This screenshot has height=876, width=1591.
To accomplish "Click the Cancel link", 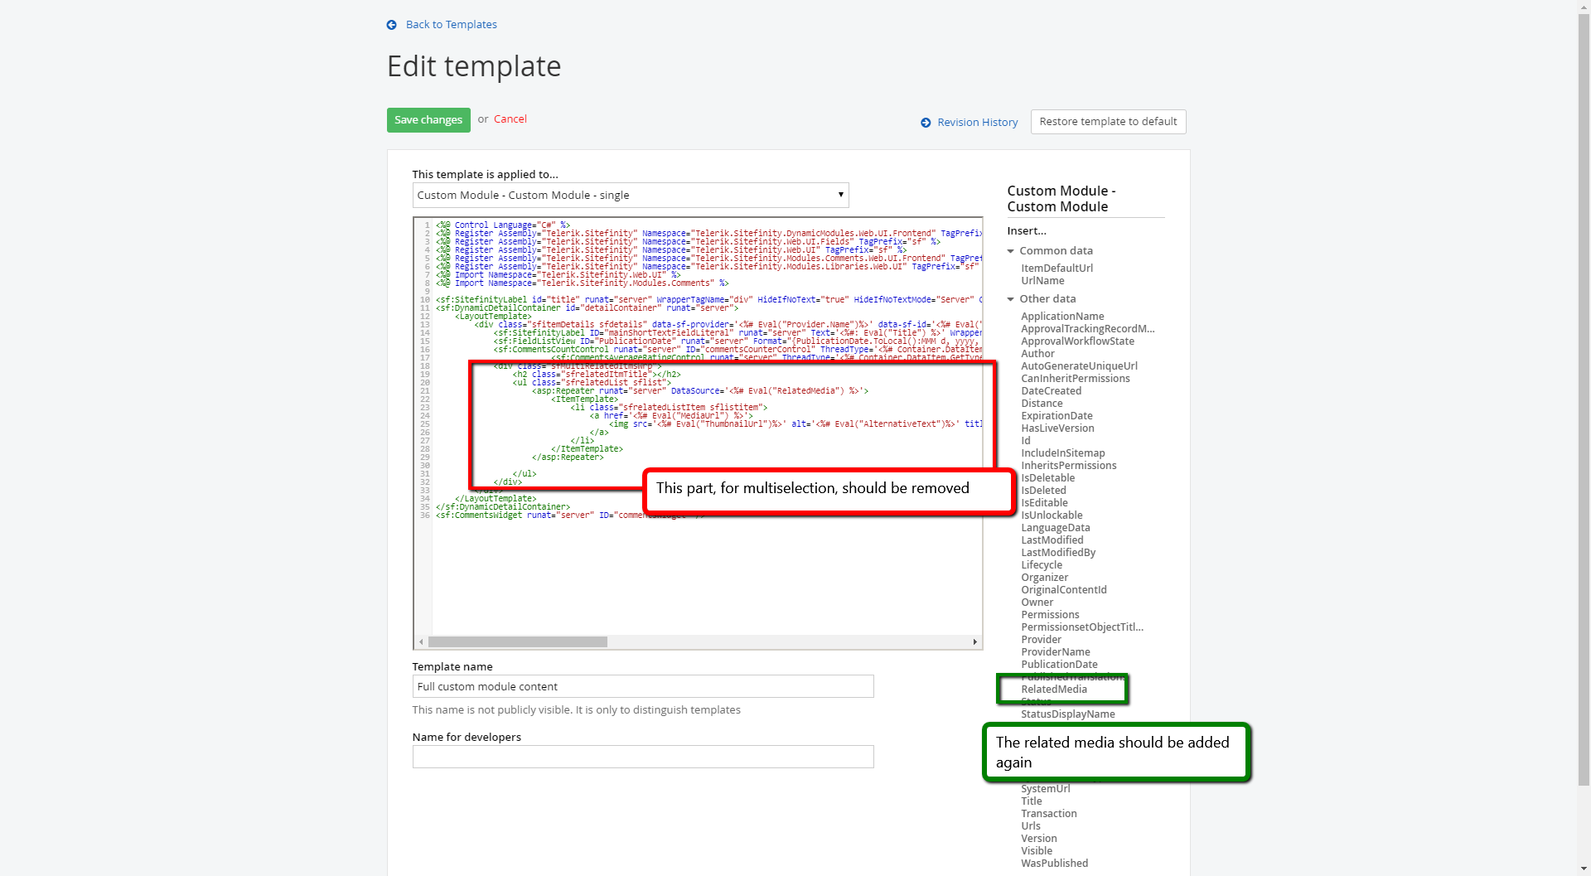I will [510, 119].
